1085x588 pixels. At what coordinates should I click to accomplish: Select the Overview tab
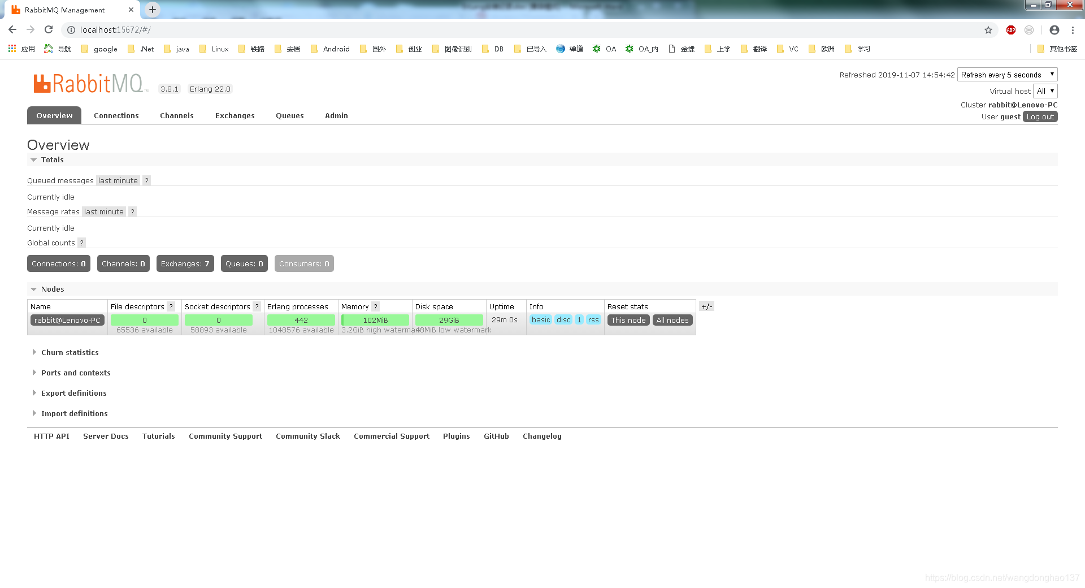(54, 115)
